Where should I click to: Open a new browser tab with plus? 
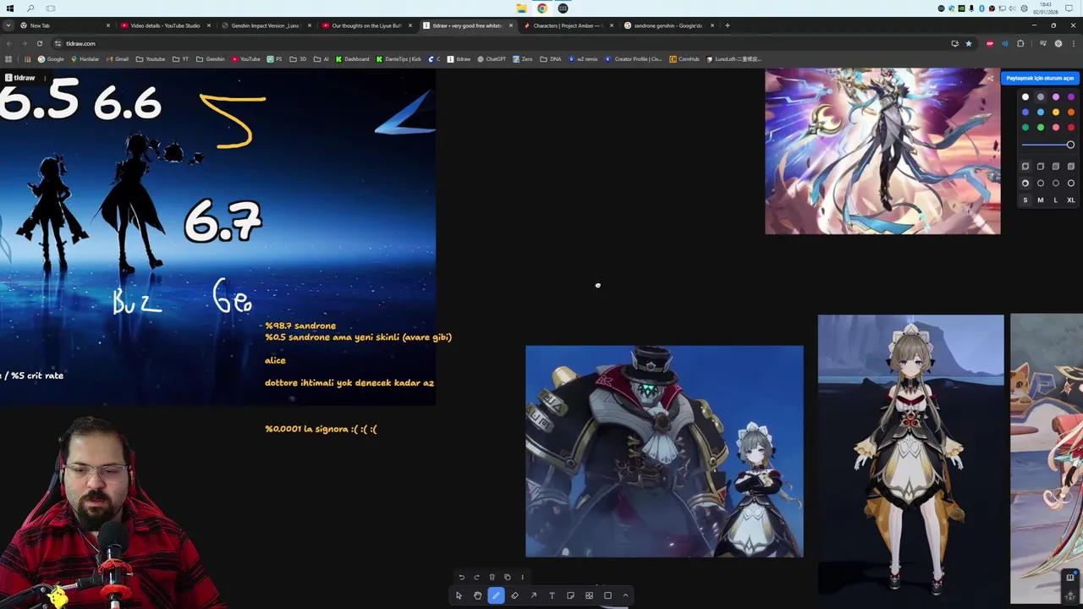(x=727, y=25)
